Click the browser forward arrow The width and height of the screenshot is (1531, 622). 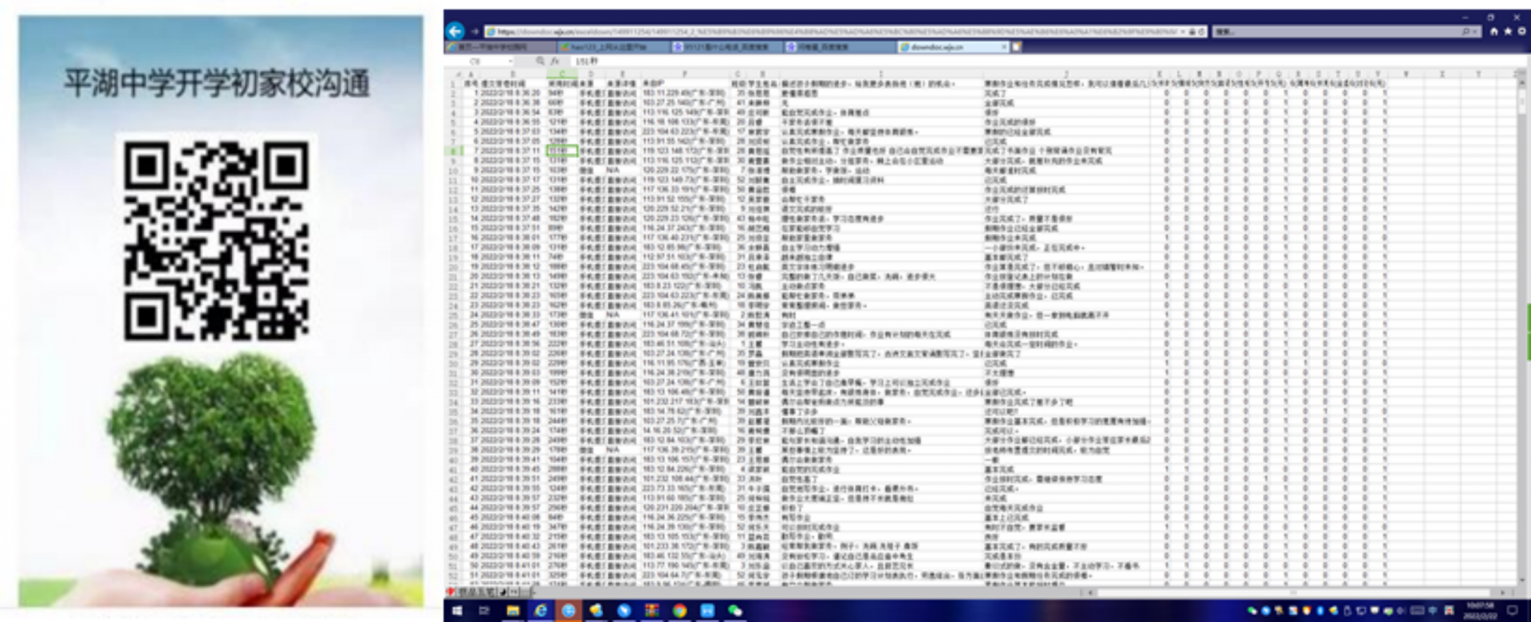pyautogui.click(x=474, y=32)
